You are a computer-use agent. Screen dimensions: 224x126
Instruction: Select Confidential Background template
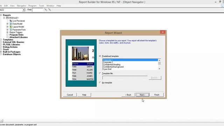tap(130, 67)
